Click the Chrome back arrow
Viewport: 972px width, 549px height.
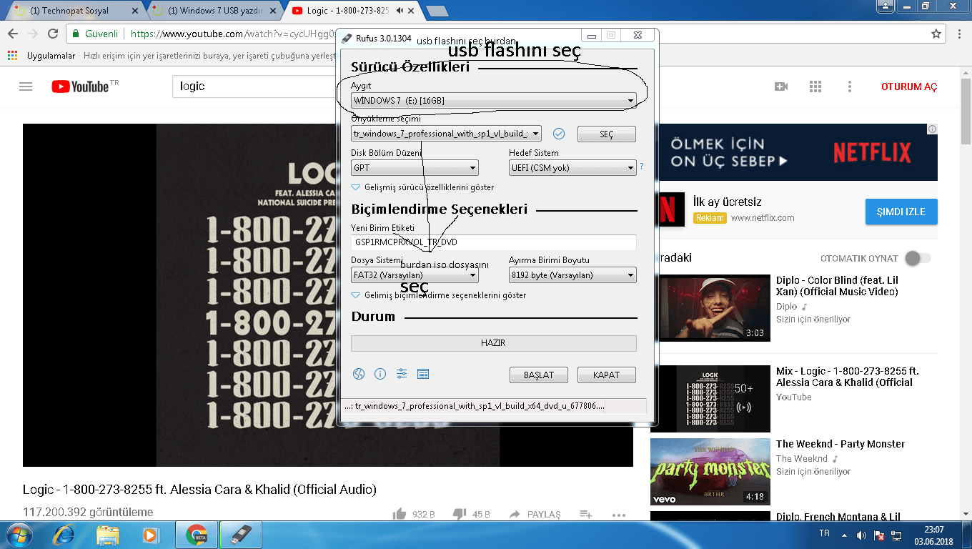13,34
